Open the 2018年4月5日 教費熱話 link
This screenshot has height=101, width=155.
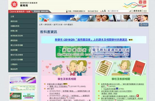(x=69, y=97)
